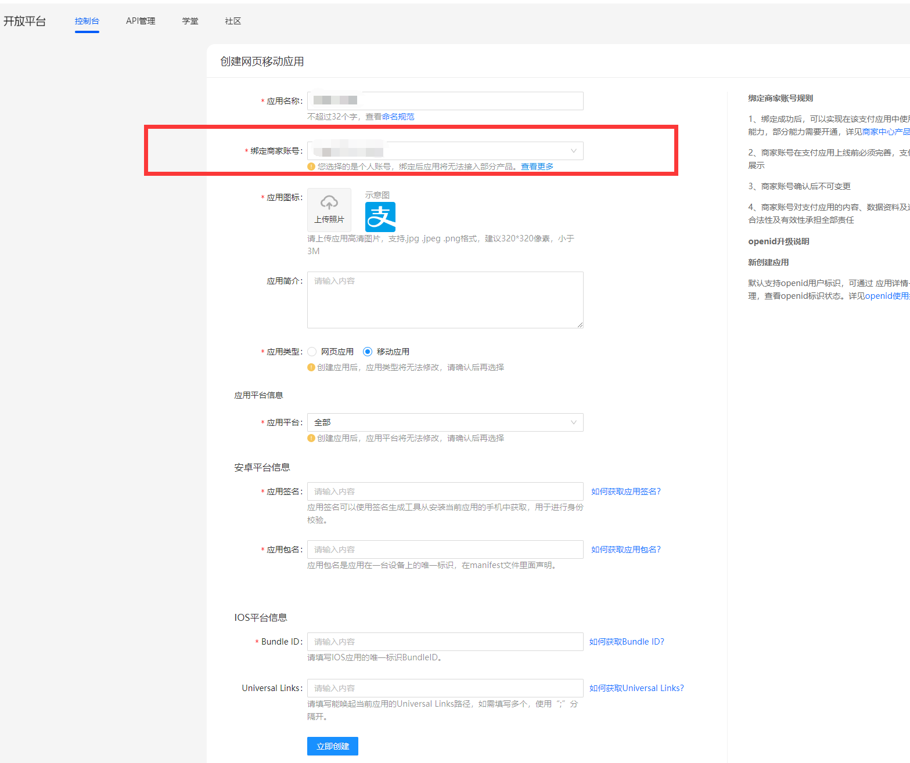The width and height of the screenshot is (910, 763).
Task: Focus the 应用名称 input field
Action: point(445,101)
